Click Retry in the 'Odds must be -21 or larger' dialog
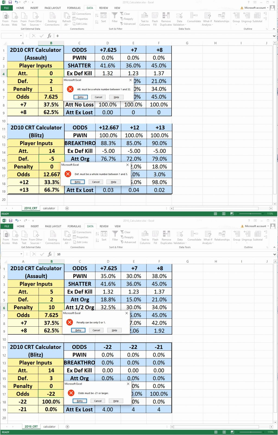278x435 pixels. point(80,401)
